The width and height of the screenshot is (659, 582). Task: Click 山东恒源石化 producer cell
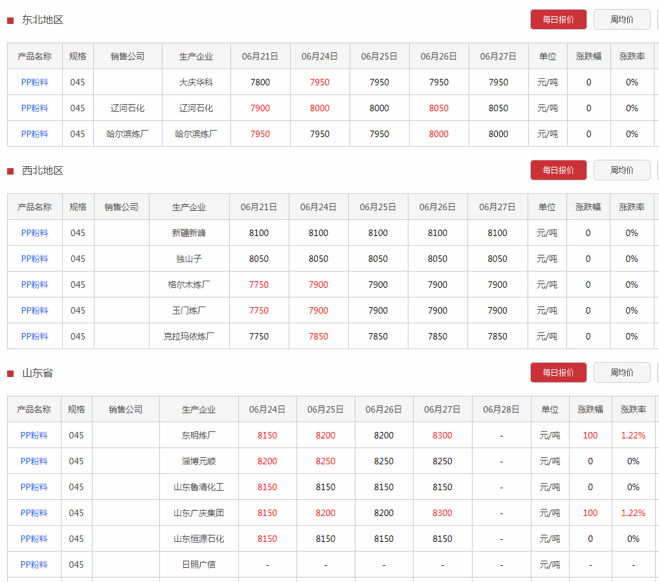point(199,539)
